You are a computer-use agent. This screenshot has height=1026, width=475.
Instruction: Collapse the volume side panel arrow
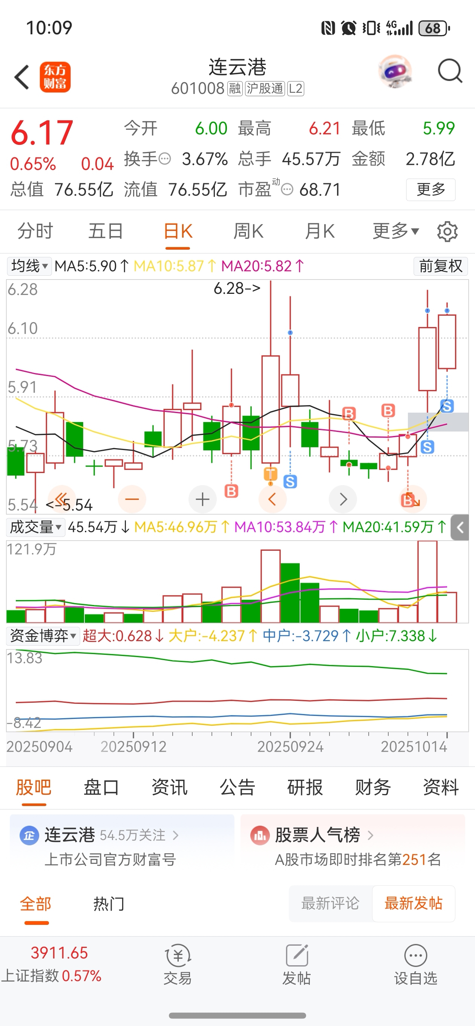(460, 528)
